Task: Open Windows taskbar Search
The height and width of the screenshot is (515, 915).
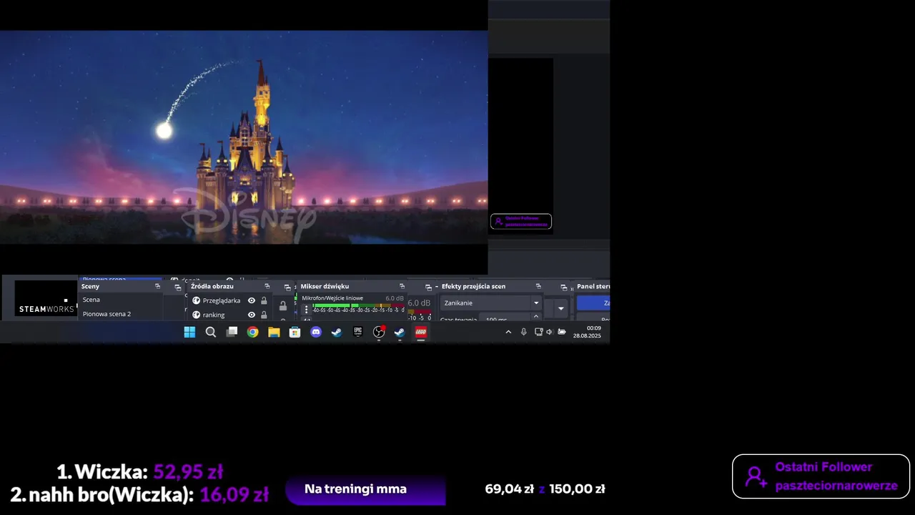Action: pos(211,332)
